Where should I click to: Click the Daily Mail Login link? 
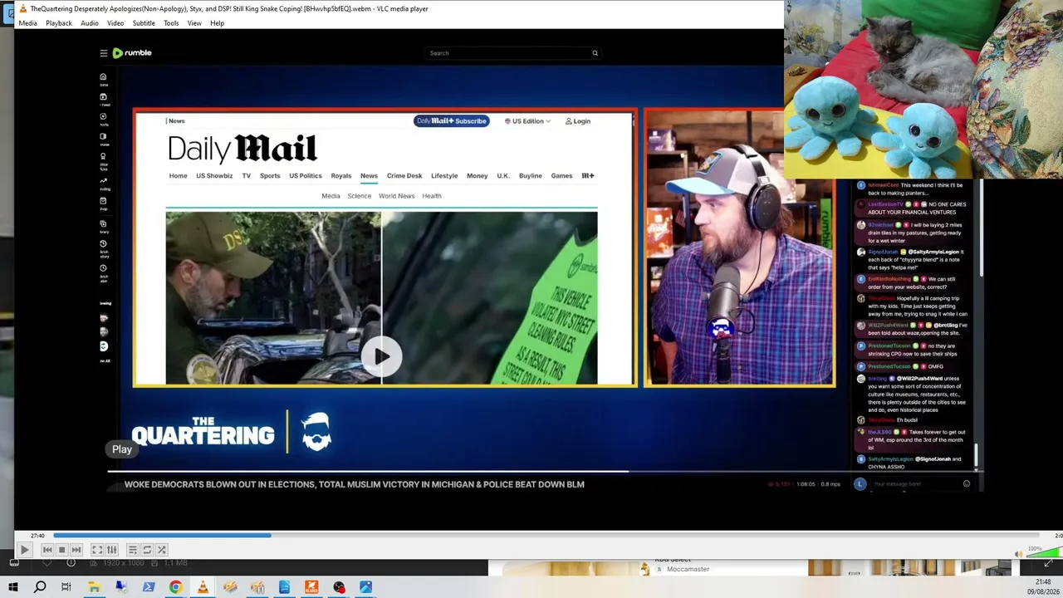(578, 121)
